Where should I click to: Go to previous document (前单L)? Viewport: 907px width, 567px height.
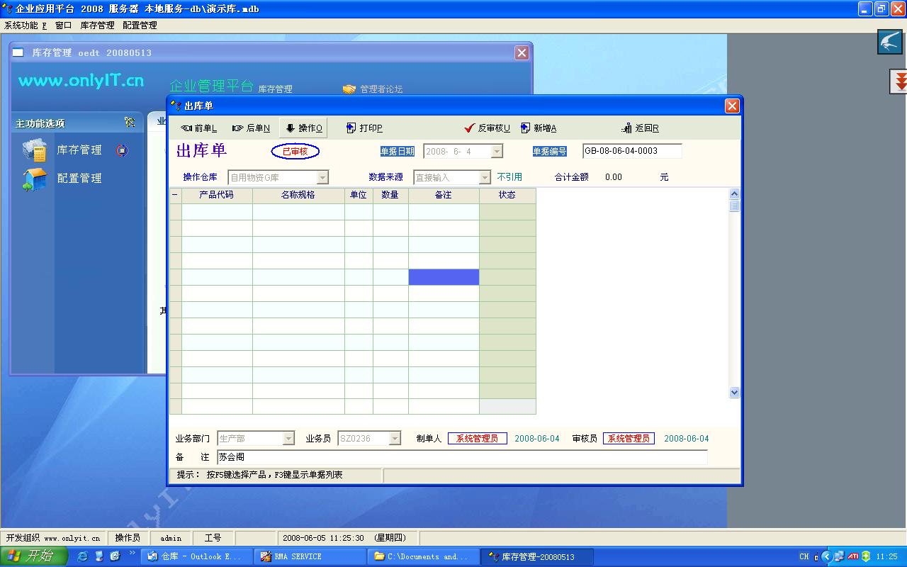tap(198, 128)
